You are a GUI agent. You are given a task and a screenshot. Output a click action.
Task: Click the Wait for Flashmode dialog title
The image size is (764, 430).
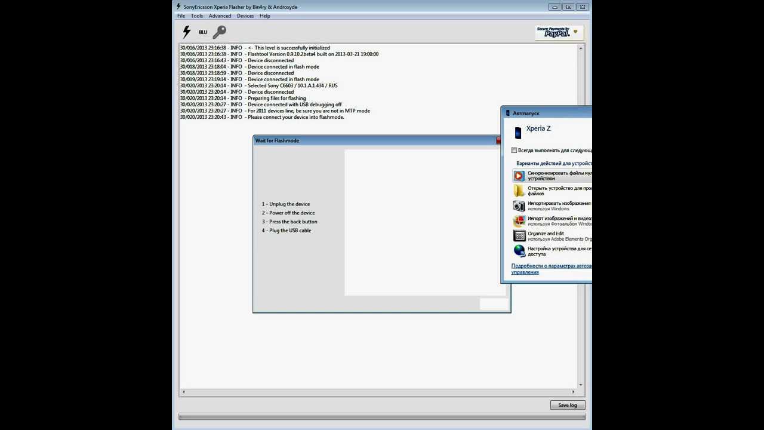click(x=277, y=140)
